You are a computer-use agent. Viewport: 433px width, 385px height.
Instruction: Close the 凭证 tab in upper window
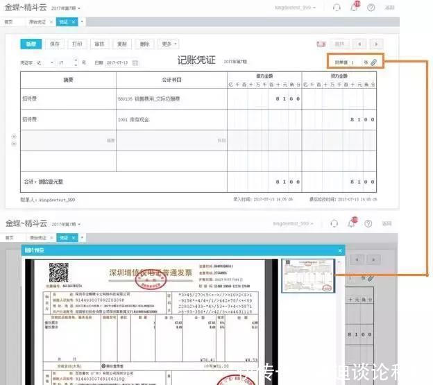(x=74, y=22)
